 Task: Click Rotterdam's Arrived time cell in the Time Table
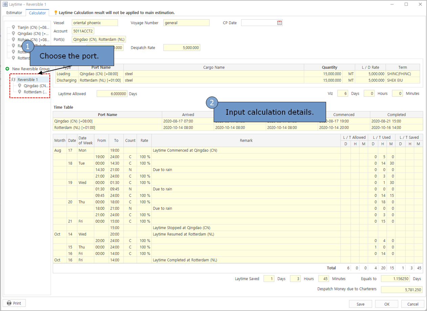pyautogui.click(x=188, y=128)
